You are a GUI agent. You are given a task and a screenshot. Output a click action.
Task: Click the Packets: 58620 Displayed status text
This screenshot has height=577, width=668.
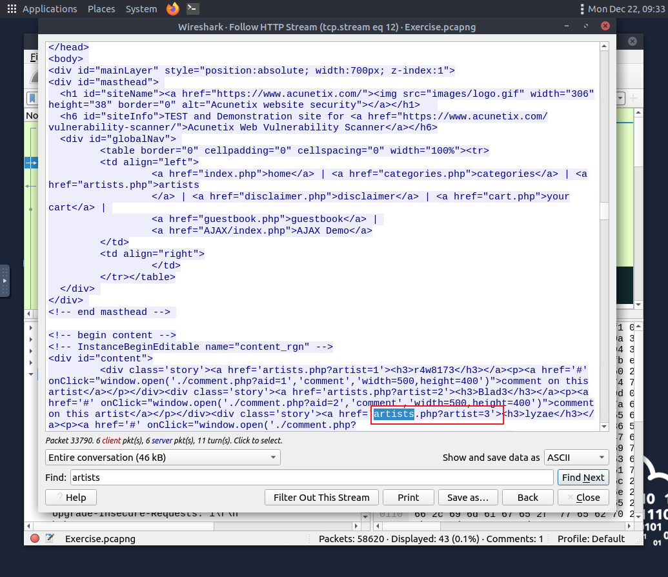(x=430, y=539)
